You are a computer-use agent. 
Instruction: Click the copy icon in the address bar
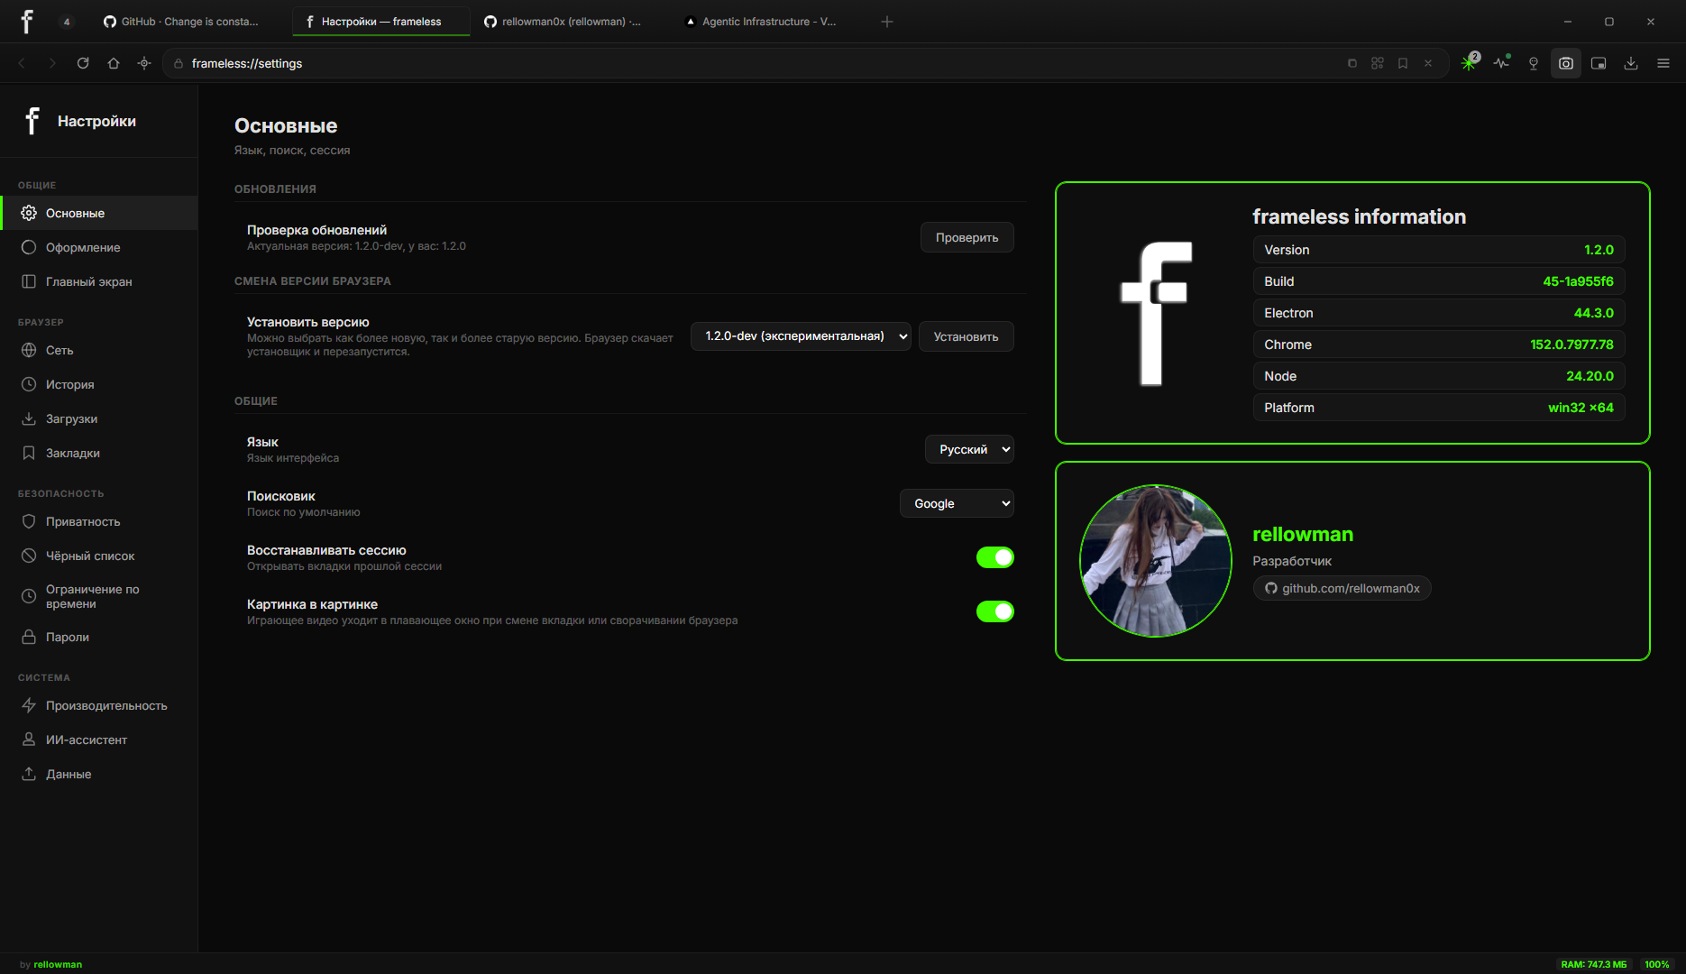tap(1352, 63)
